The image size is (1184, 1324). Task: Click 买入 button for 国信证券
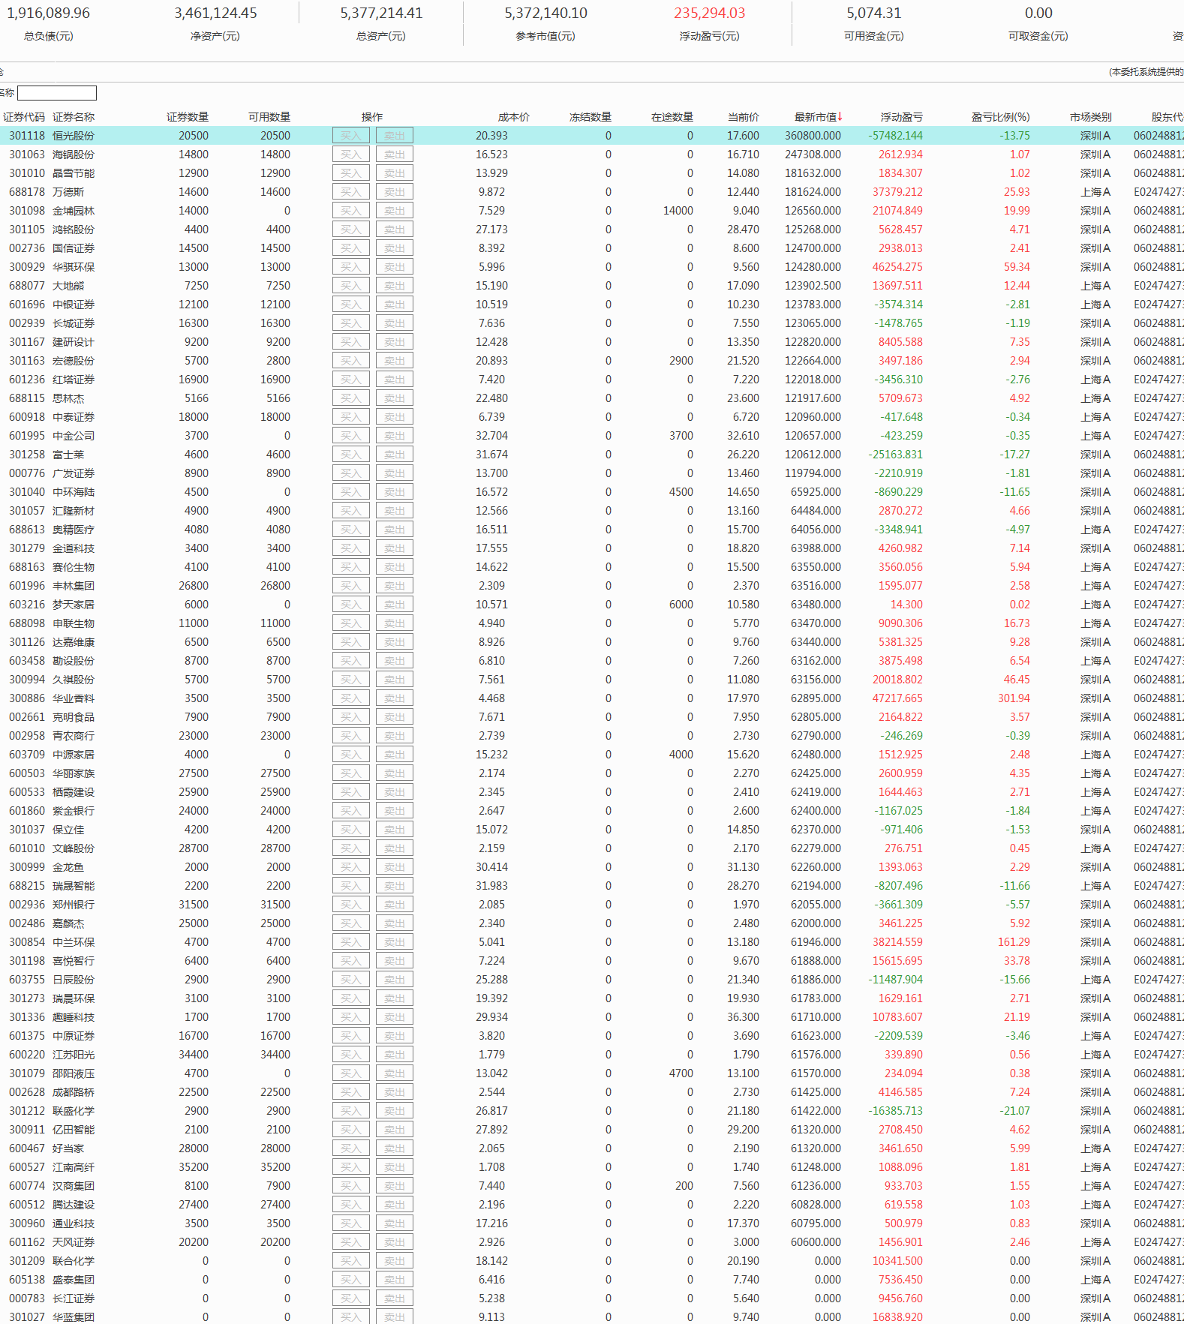point(351,248)
